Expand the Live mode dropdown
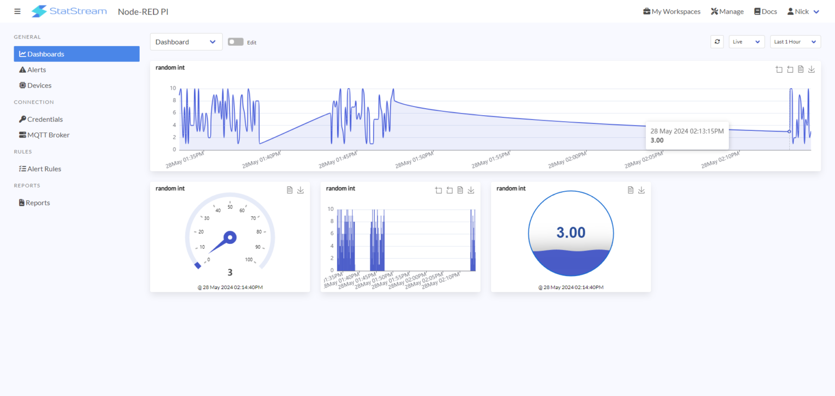Viewport: 835px width, 396px height. click(x=746, y=42)
